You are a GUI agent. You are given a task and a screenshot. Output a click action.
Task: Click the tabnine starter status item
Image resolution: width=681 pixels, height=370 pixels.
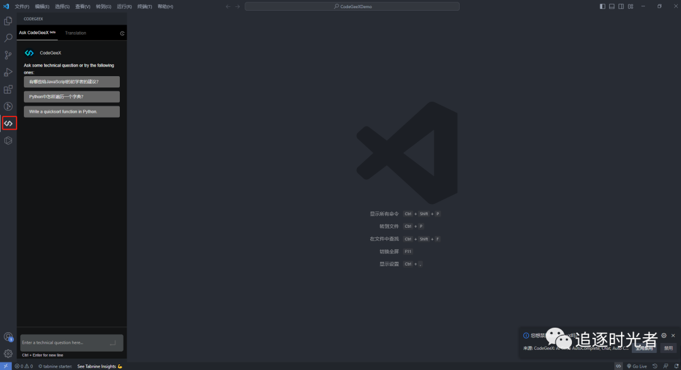[x=55, y=366]
